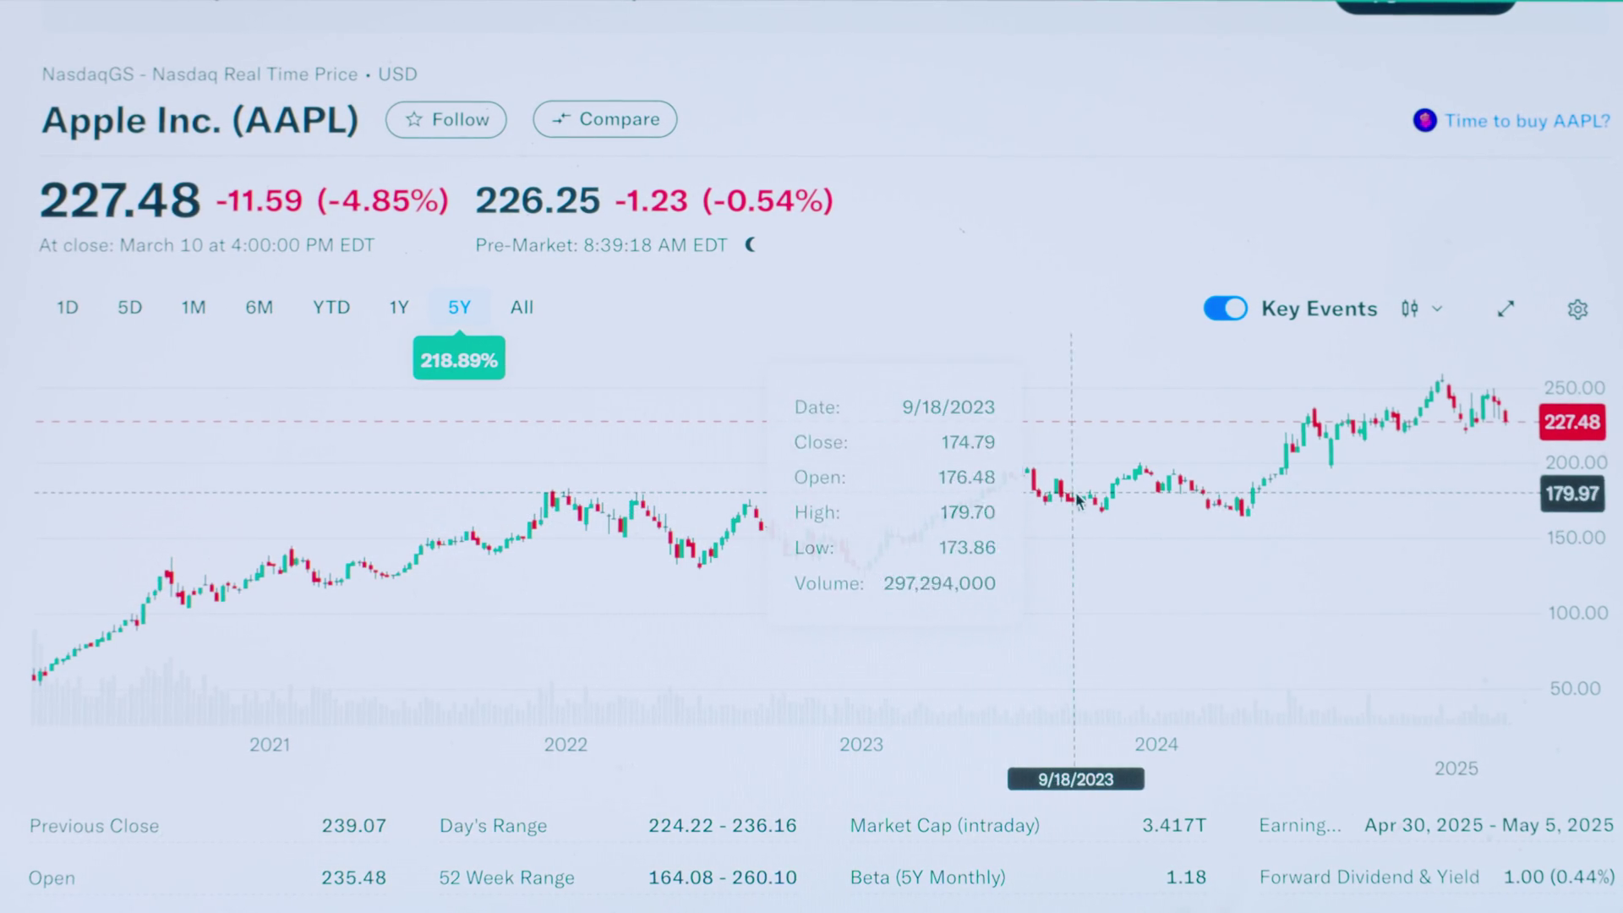Image resolution: width=1623 pixels, height=913 pixels.
Task: Click the chart settings gear icon
Action: 1577,309
